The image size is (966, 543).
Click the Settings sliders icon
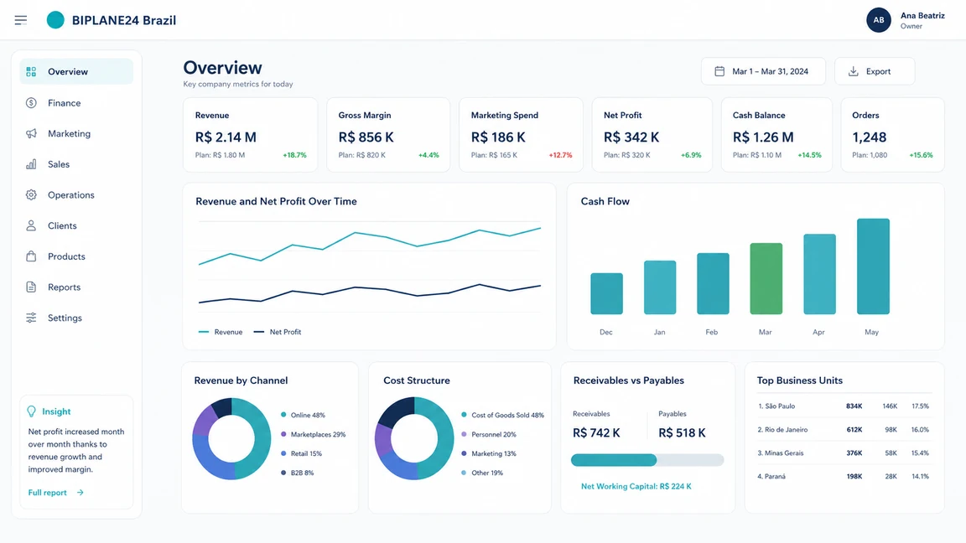tap(31, 318)
